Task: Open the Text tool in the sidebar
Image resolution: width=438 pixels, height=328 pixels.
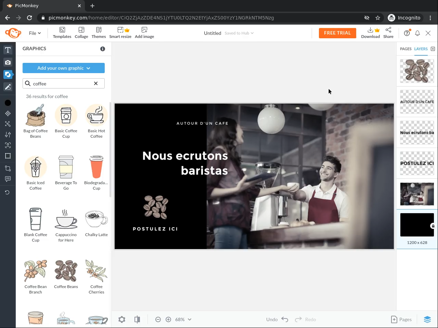Action: (x=8, y=50)
